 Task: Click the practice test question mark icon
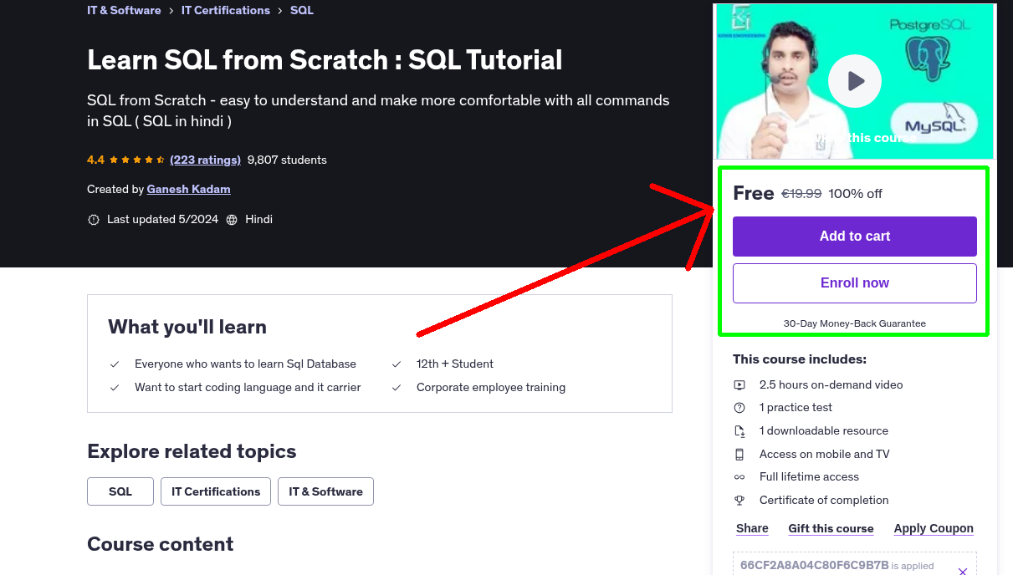[739, 408]
